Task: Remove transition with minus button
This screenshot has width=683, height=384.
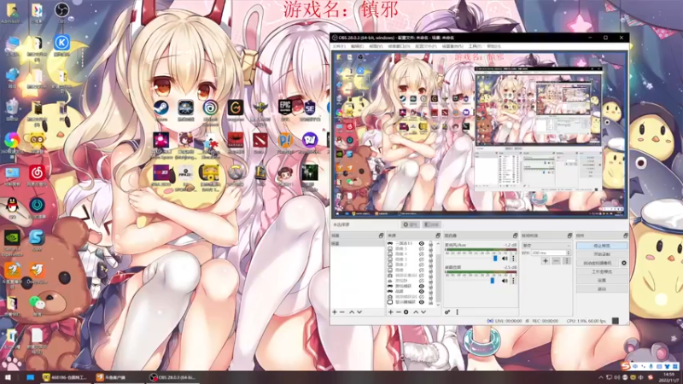Action: click(557, 261)
